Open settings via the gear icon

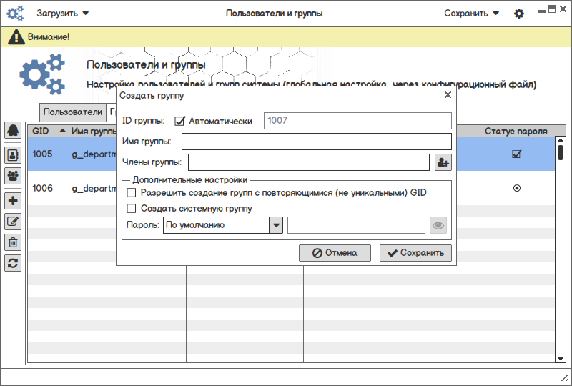pyautogui.click(x=519, y=14)
